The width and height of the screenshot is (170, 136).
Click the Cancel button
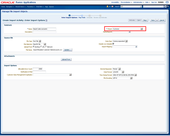(162, 20)
